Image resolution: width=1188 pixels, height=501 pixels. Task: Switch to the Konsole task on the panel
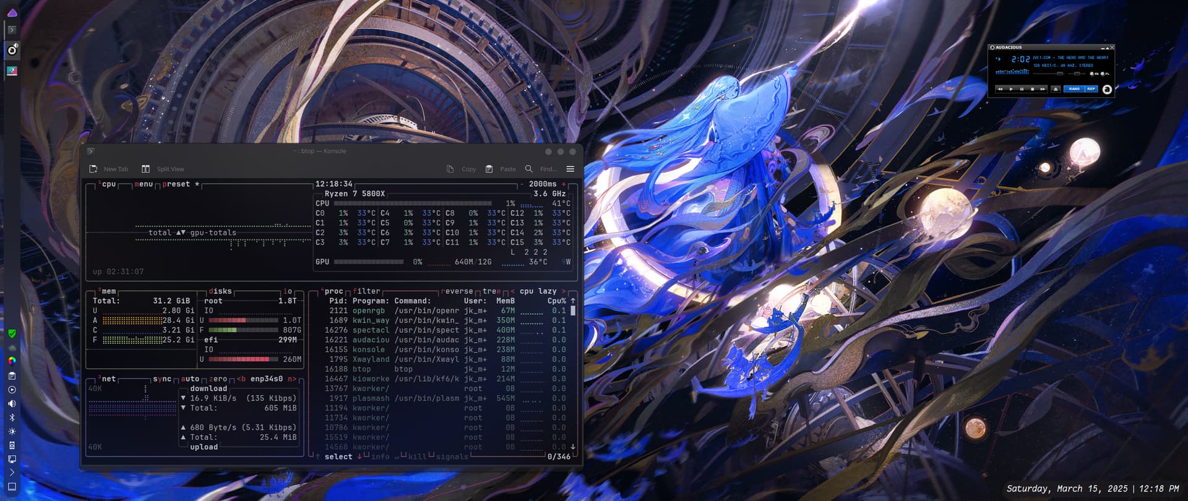[x=12, y=30]
